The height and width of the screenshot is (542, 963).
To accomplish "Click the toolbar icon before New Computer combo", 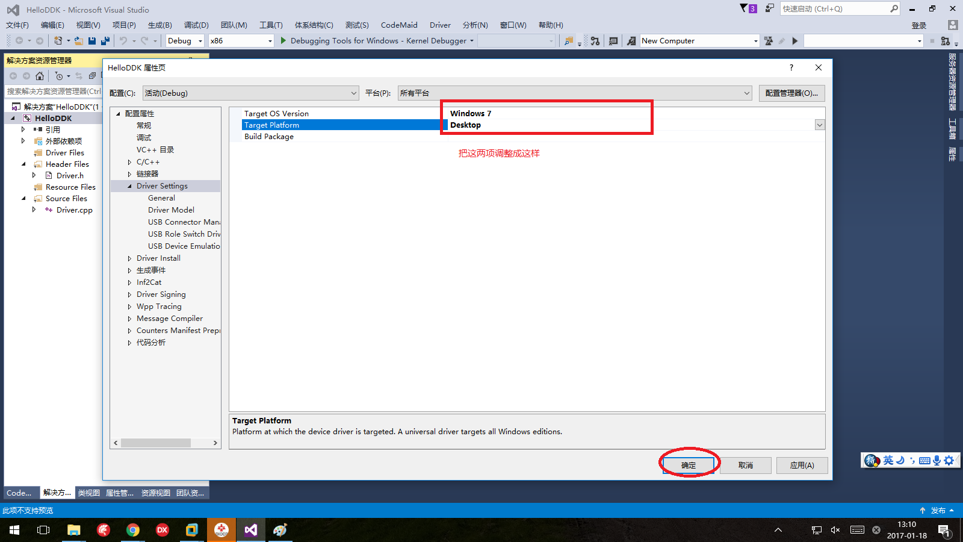I will pyautogui.click(x=631, y=41).
